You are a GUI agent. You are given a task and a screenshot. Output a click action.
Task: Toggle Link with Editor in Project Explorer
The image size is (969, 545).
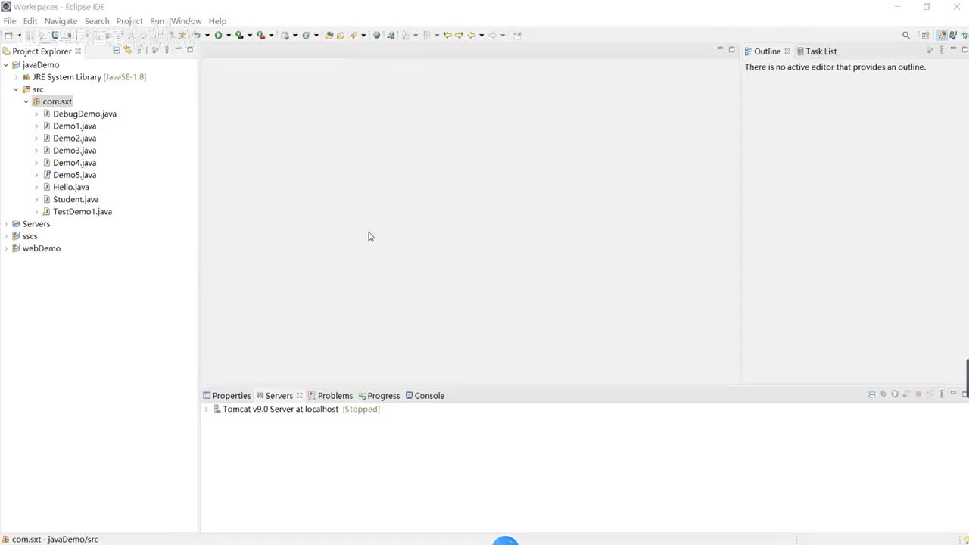click(127, 50)
